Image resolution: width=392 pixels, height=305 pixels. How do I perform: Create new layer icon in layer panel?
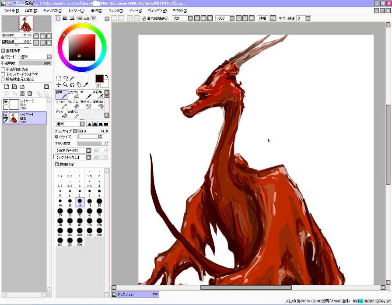click(x=7, y=87)
